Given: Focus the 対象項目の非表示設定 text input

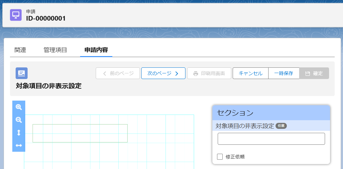Looking at the screenshot, I should tap(271, 138).
